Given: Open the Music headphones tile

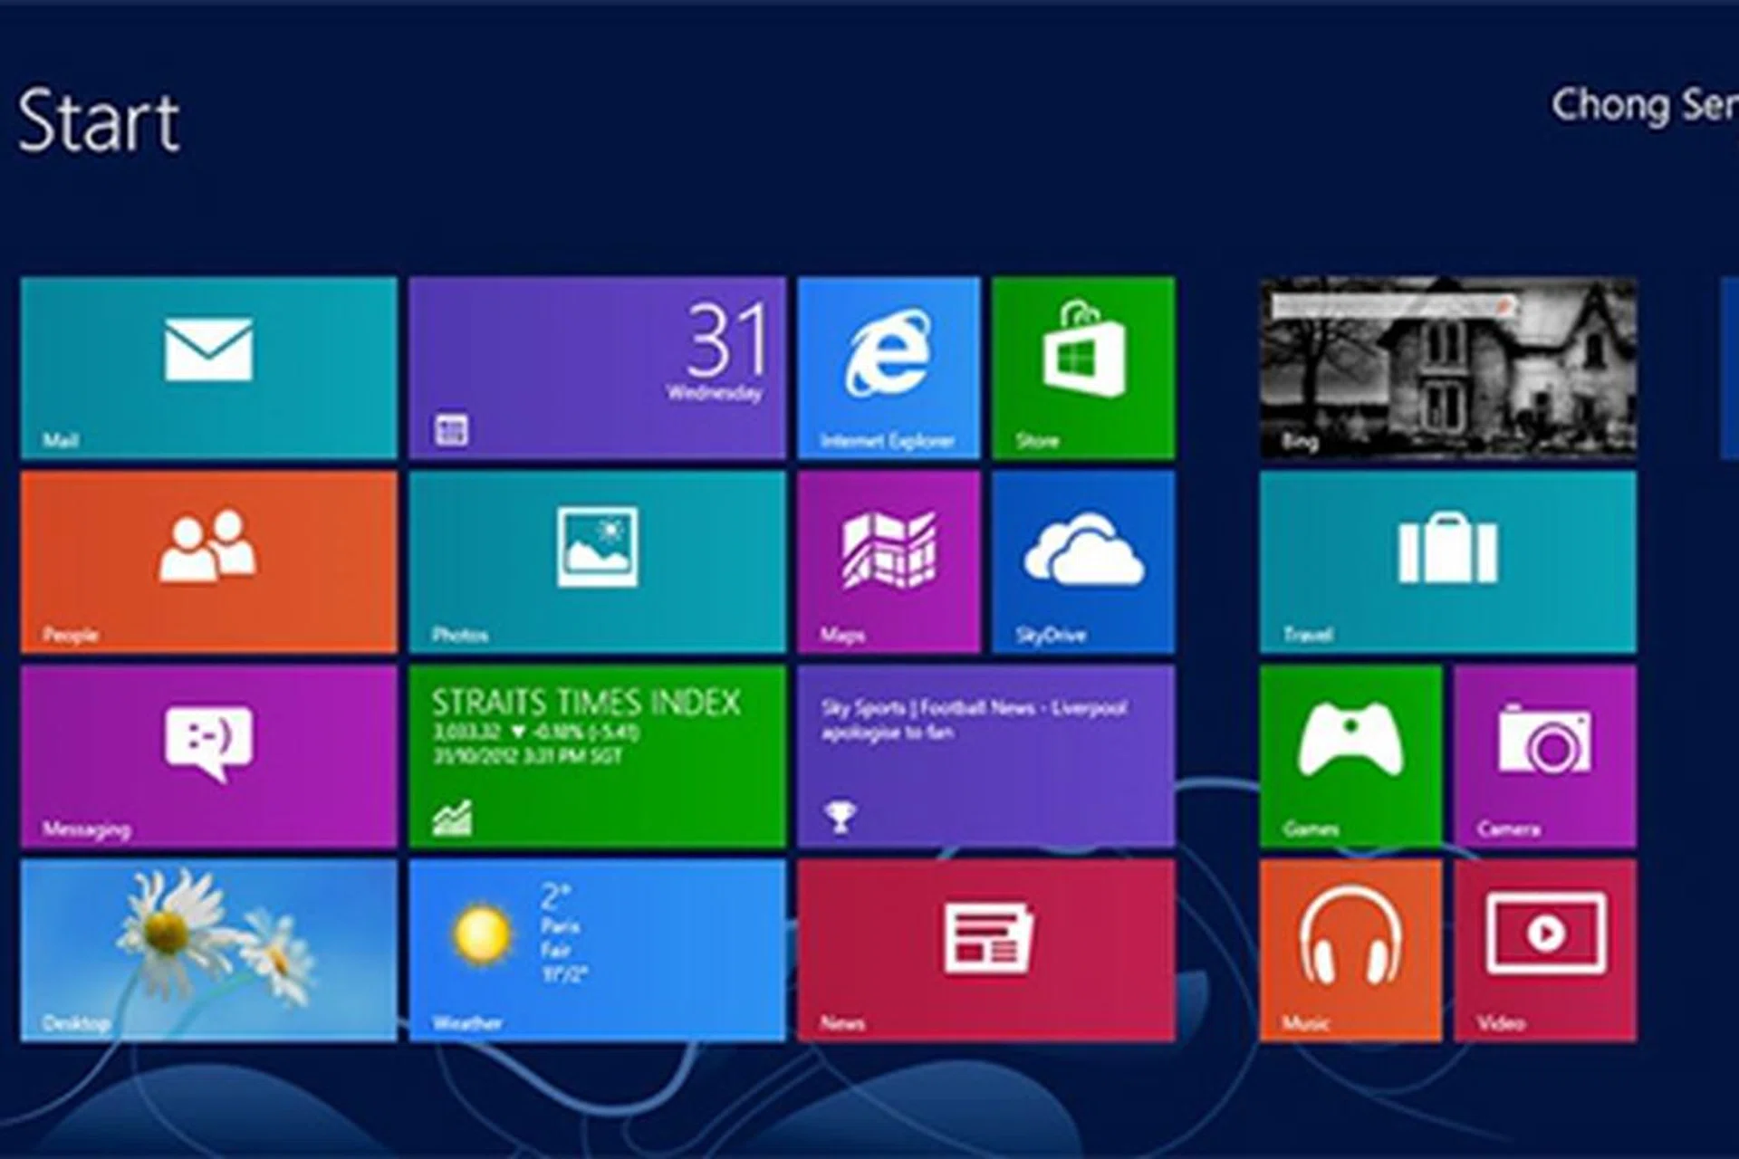Looking at the screenshot, I should coord(1350,950).
